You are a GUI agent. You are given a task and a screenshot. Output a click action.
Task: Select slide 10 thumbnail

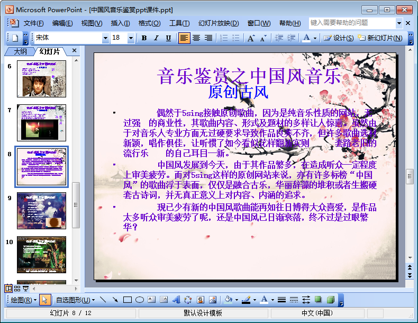click(x=42, y=255)
